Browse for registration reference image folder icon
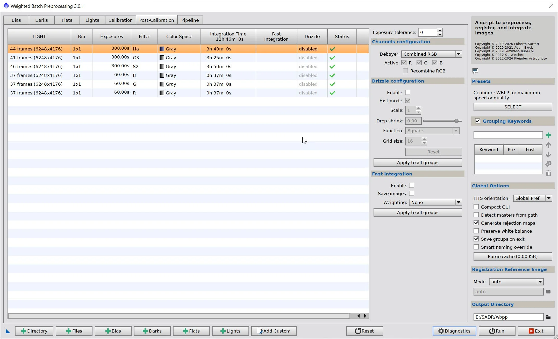Screen dimensions: 558x339 [x=548, y=292]
